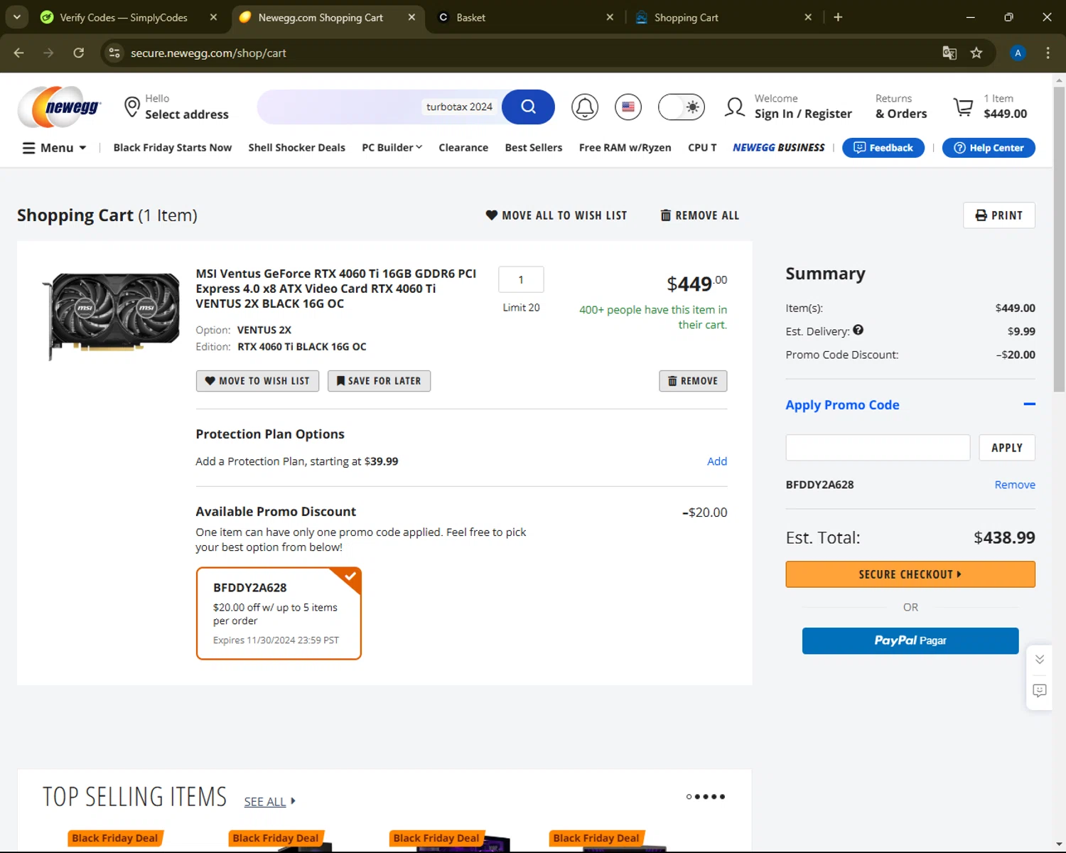
Task: Go to Best Sellers
Action: coord(534,148)
